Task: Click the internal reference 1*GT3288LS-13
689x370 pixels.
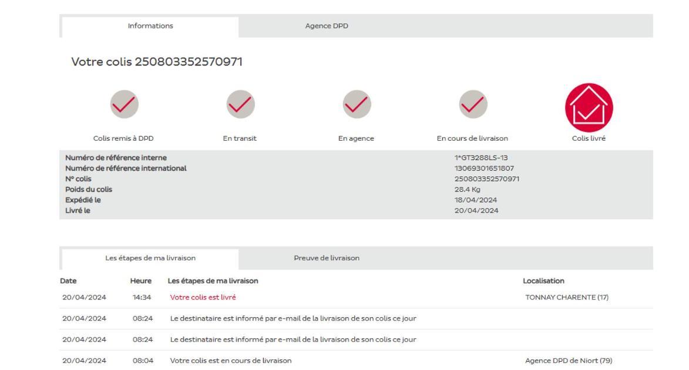Action: 480,158
